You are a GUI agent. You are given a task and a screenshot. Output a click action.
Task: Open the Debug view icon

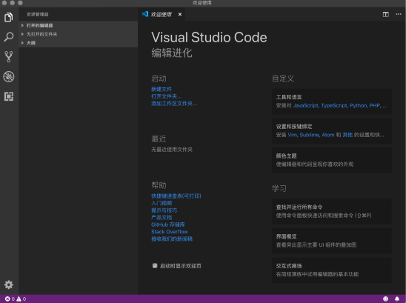[9, 76]
